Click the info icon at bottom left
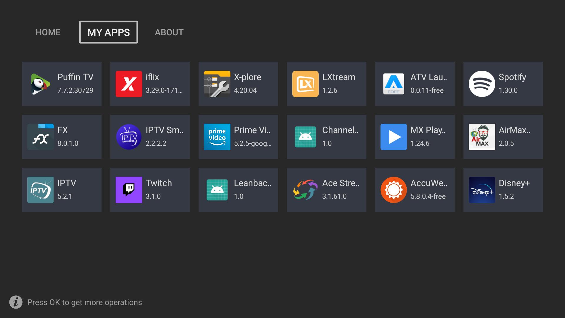This screenshot has width=565, height=318. (16, 302)
